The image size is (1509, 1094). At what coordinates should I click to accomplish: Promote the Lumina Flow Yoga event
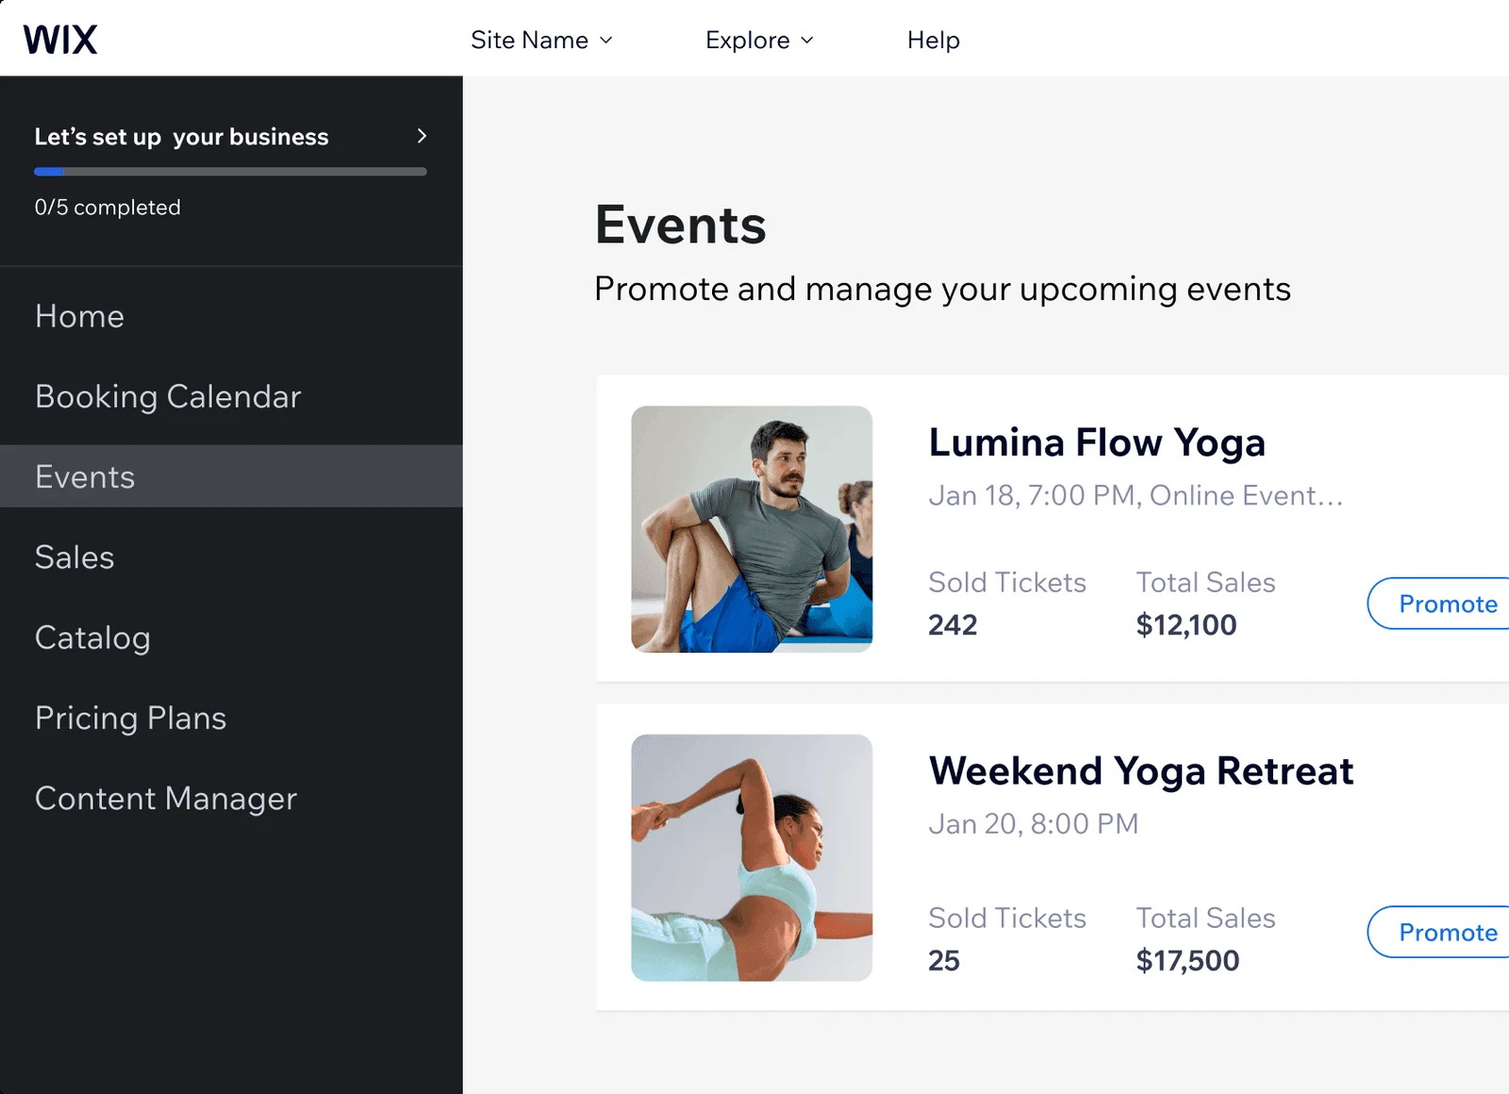click(1439, 604)
